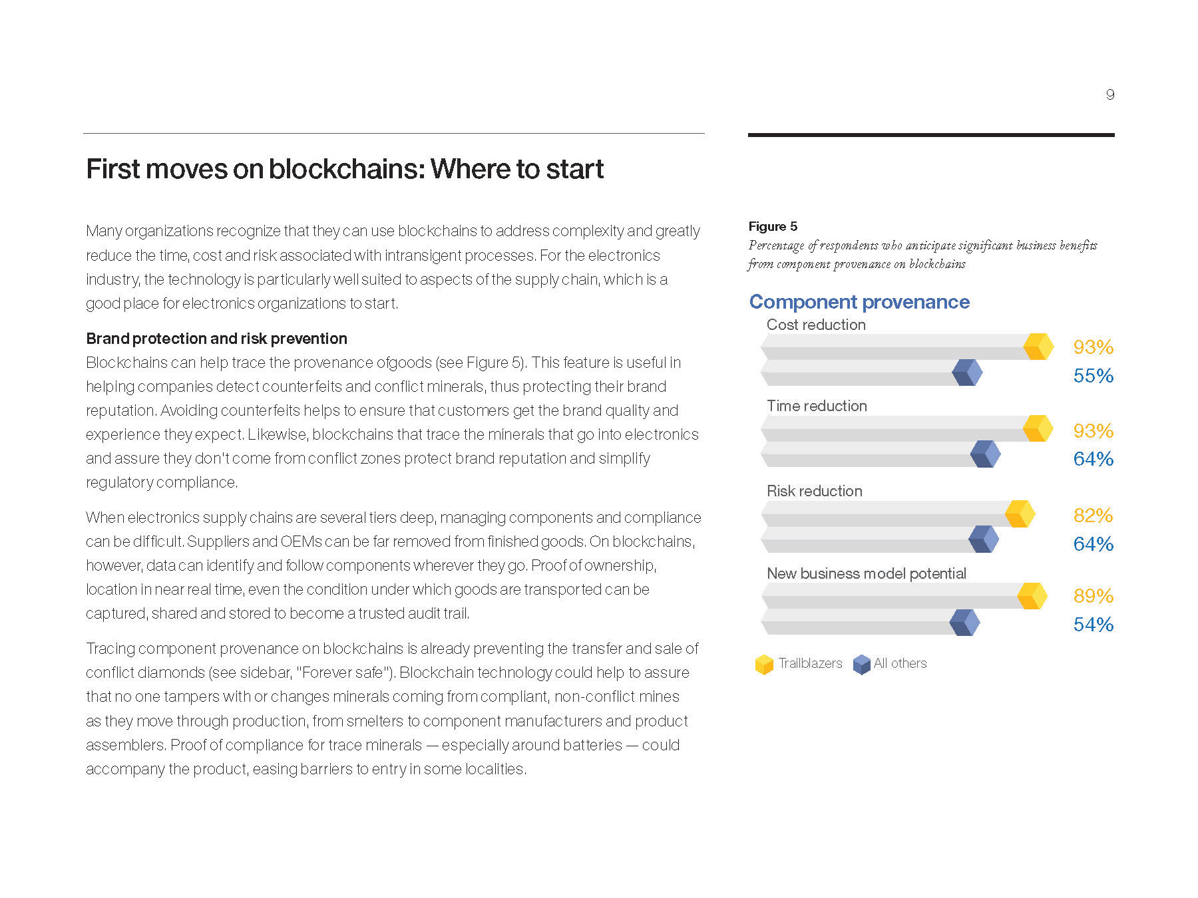Click the New business model potential label
Screen dimensions: 1198x898
866,573
